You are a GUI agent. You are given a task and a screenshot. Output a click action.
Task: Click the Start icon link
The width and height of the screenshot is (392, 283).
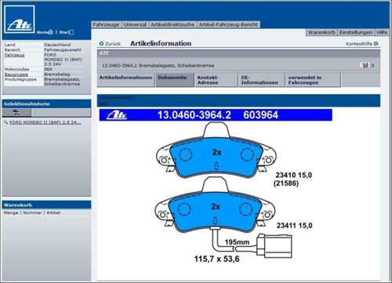[71, 32]
